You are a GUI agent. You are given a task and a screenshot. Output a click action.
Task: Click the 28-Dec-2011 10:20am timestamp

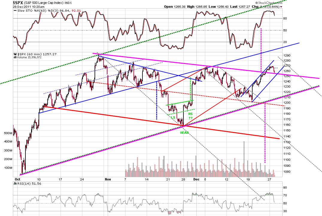(x=28, y=7)
